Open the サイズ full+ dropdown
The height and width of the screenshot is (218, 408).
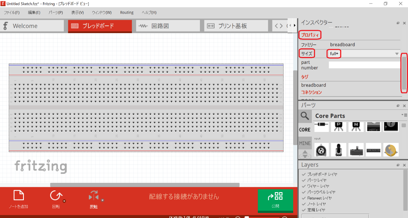(364, 53)
